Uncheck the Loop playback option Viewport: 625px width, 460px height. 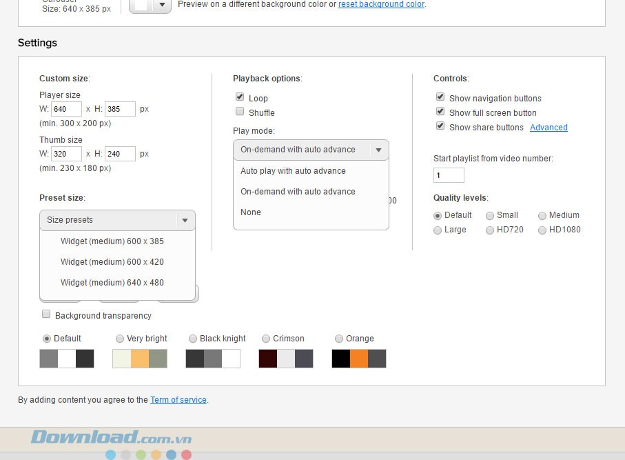[240, 97]
